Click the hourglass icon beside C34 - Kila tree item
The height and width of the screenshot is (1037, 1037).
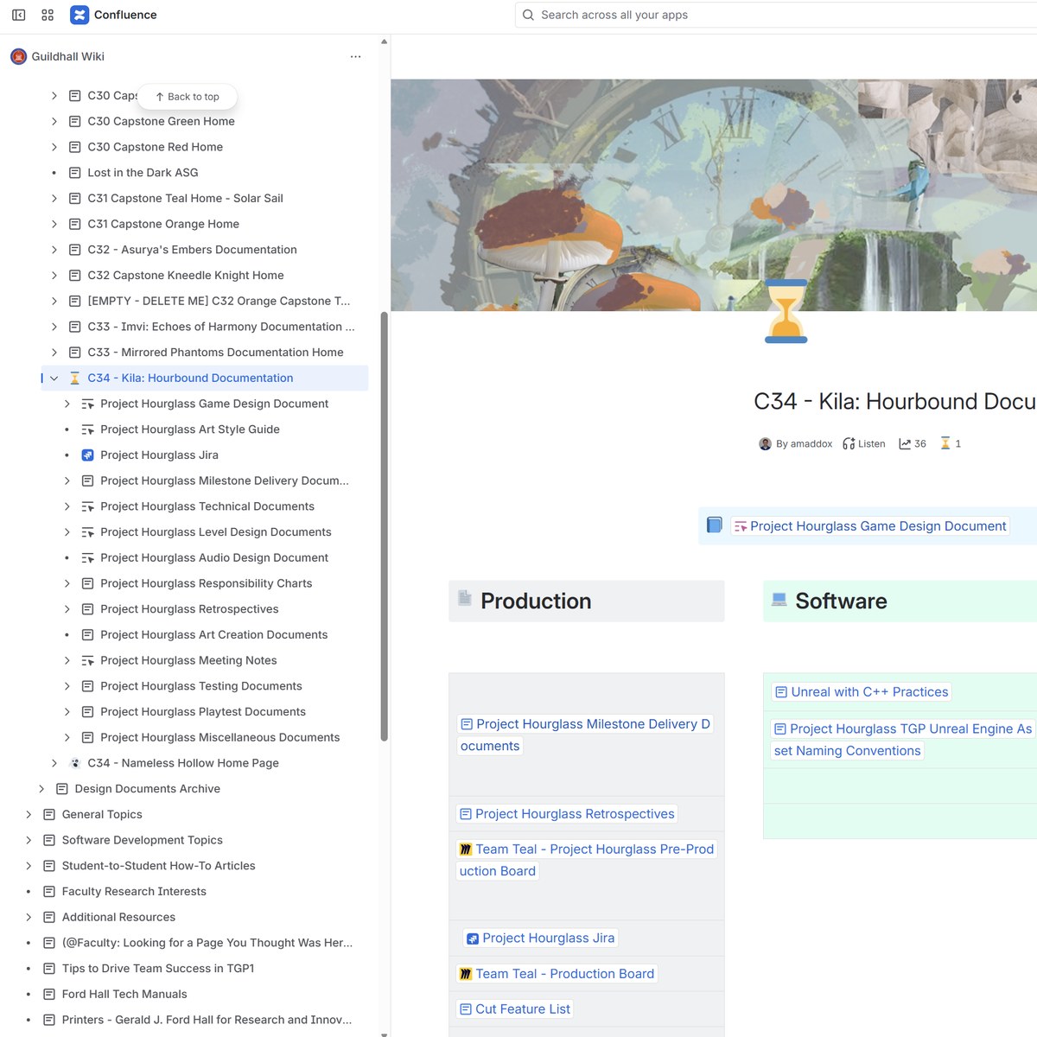coord(75,379)
